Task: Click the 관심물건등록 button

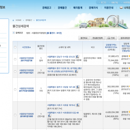Action: click(97, 38)
